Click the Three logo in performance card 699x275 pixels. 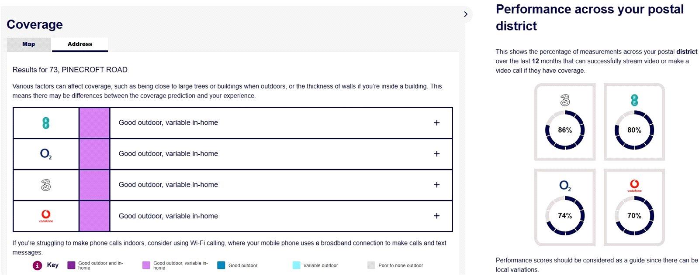tap(565, 101)
